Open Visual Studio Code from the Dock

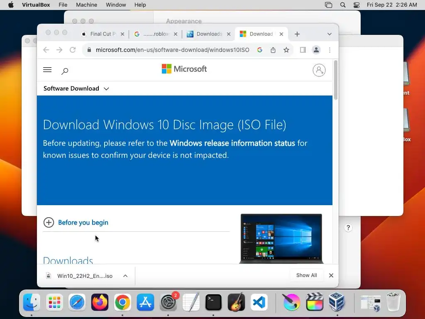(259, 302)
